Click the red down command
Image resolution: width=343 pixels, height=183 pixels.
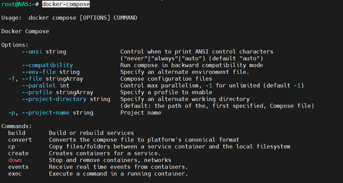coord(15,160)
